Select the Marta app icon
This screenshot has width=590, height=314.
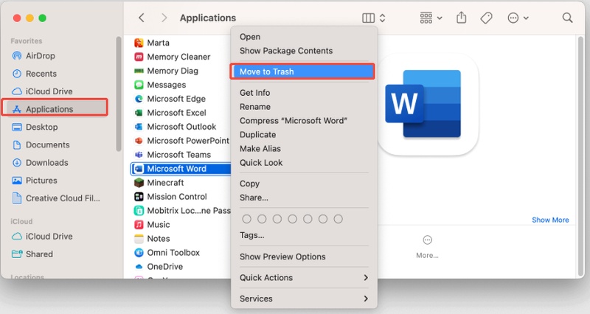[139, 43]
